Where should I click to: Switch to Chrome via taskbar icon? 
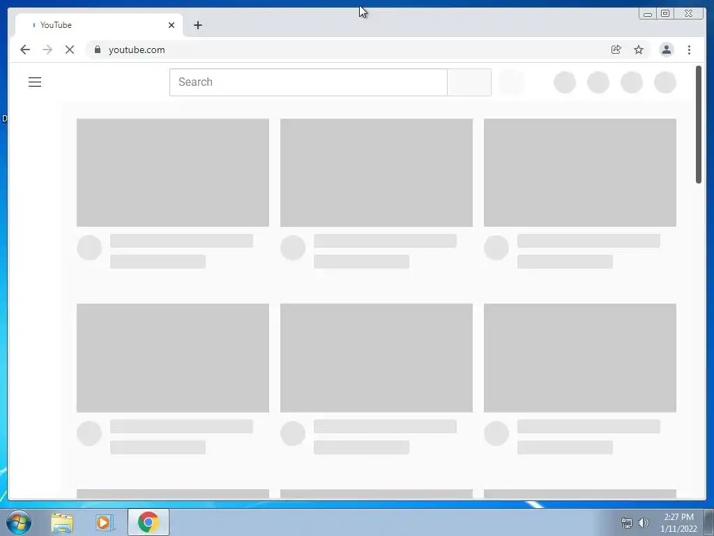pyautogui.click(x=148, y=522)
